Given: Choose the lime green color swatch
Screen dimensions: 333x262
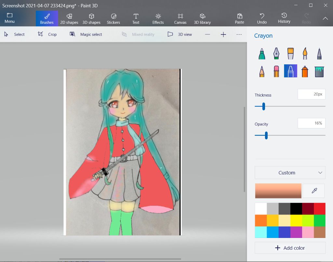Looking at the screenshot, I should point(308,220).
